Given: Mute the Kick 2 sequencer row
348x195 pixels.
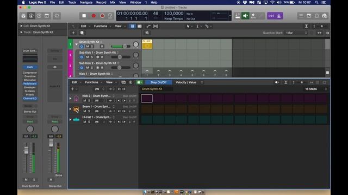Looking at the screenshot, I should [x=85, y=101].
